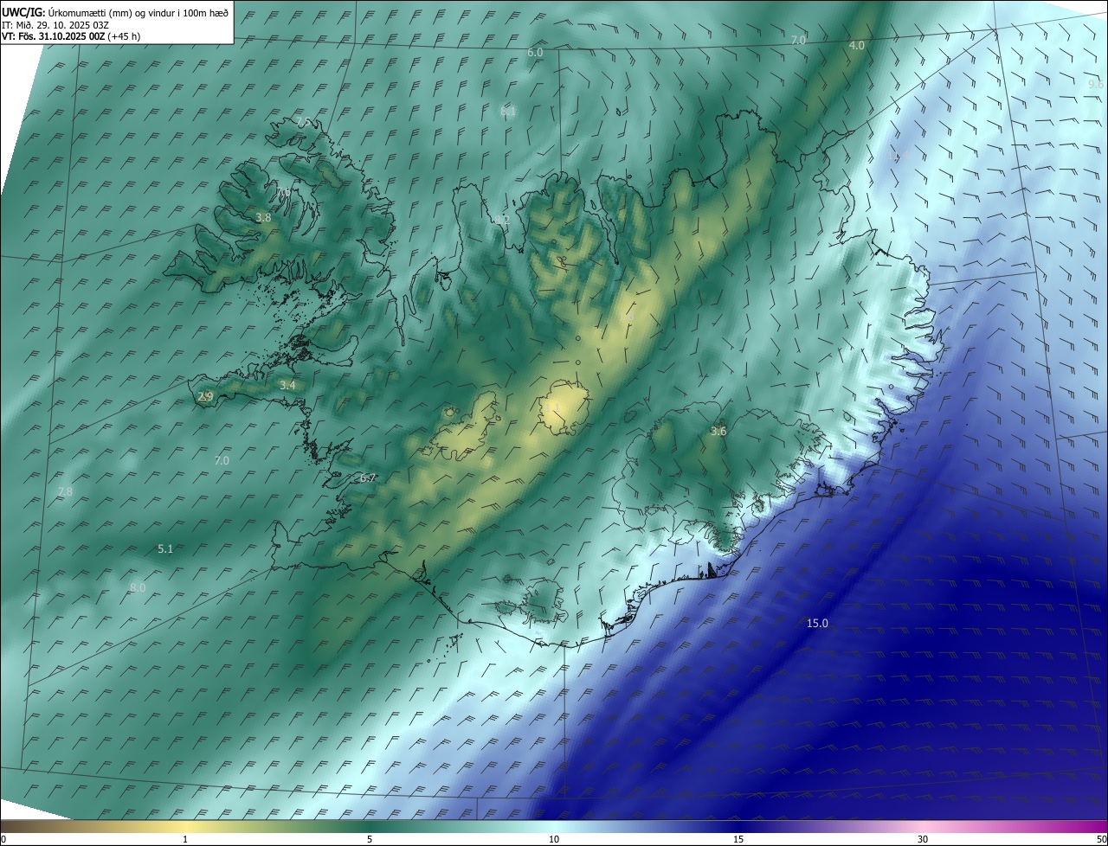
Task: Click the 1.1 value on the yellow glacier
Action: pos(553,407)
